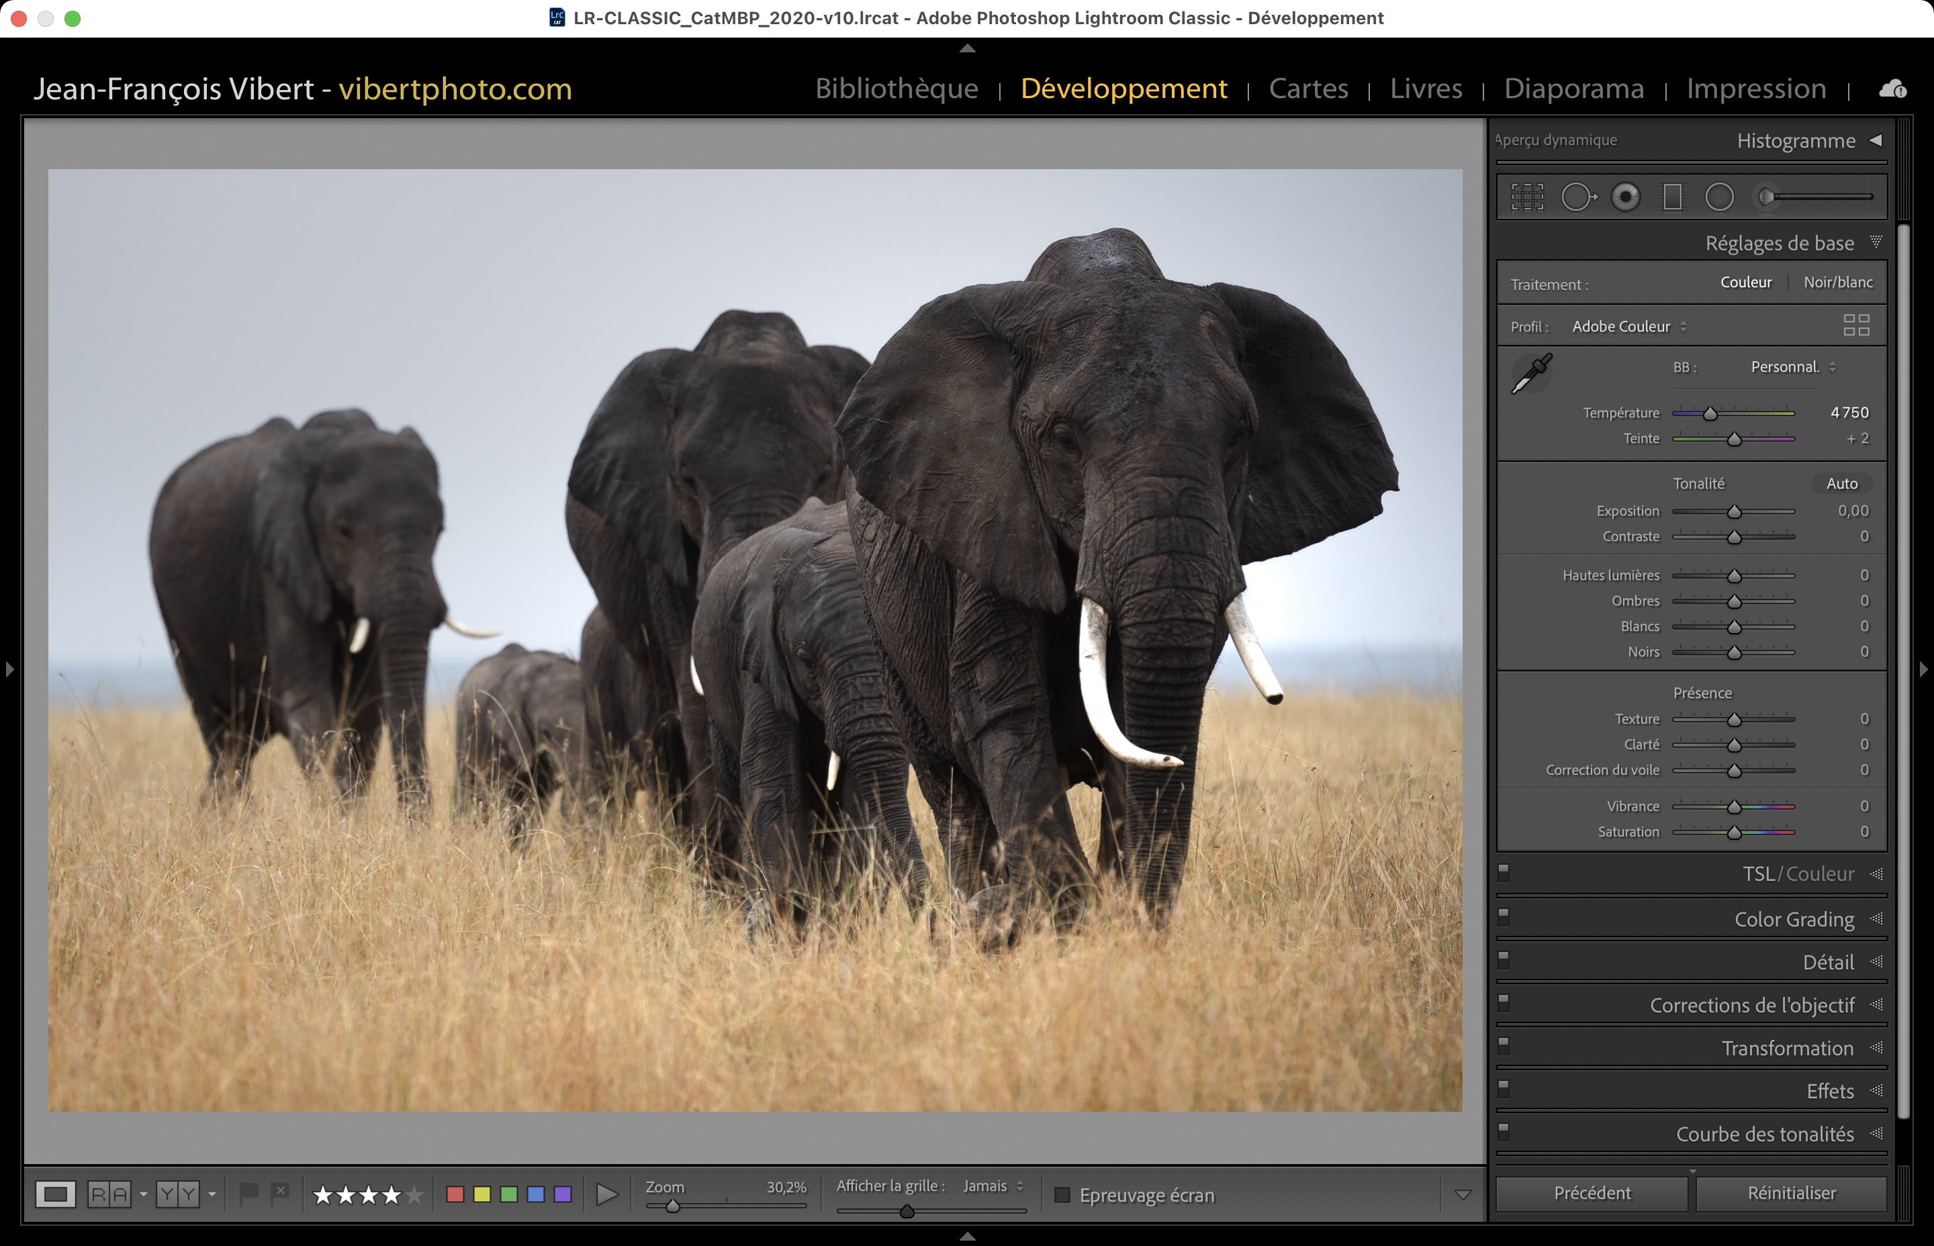Activate the red eye correction tool
Screen dimensions: 1934x1246
pos(1625,197)
